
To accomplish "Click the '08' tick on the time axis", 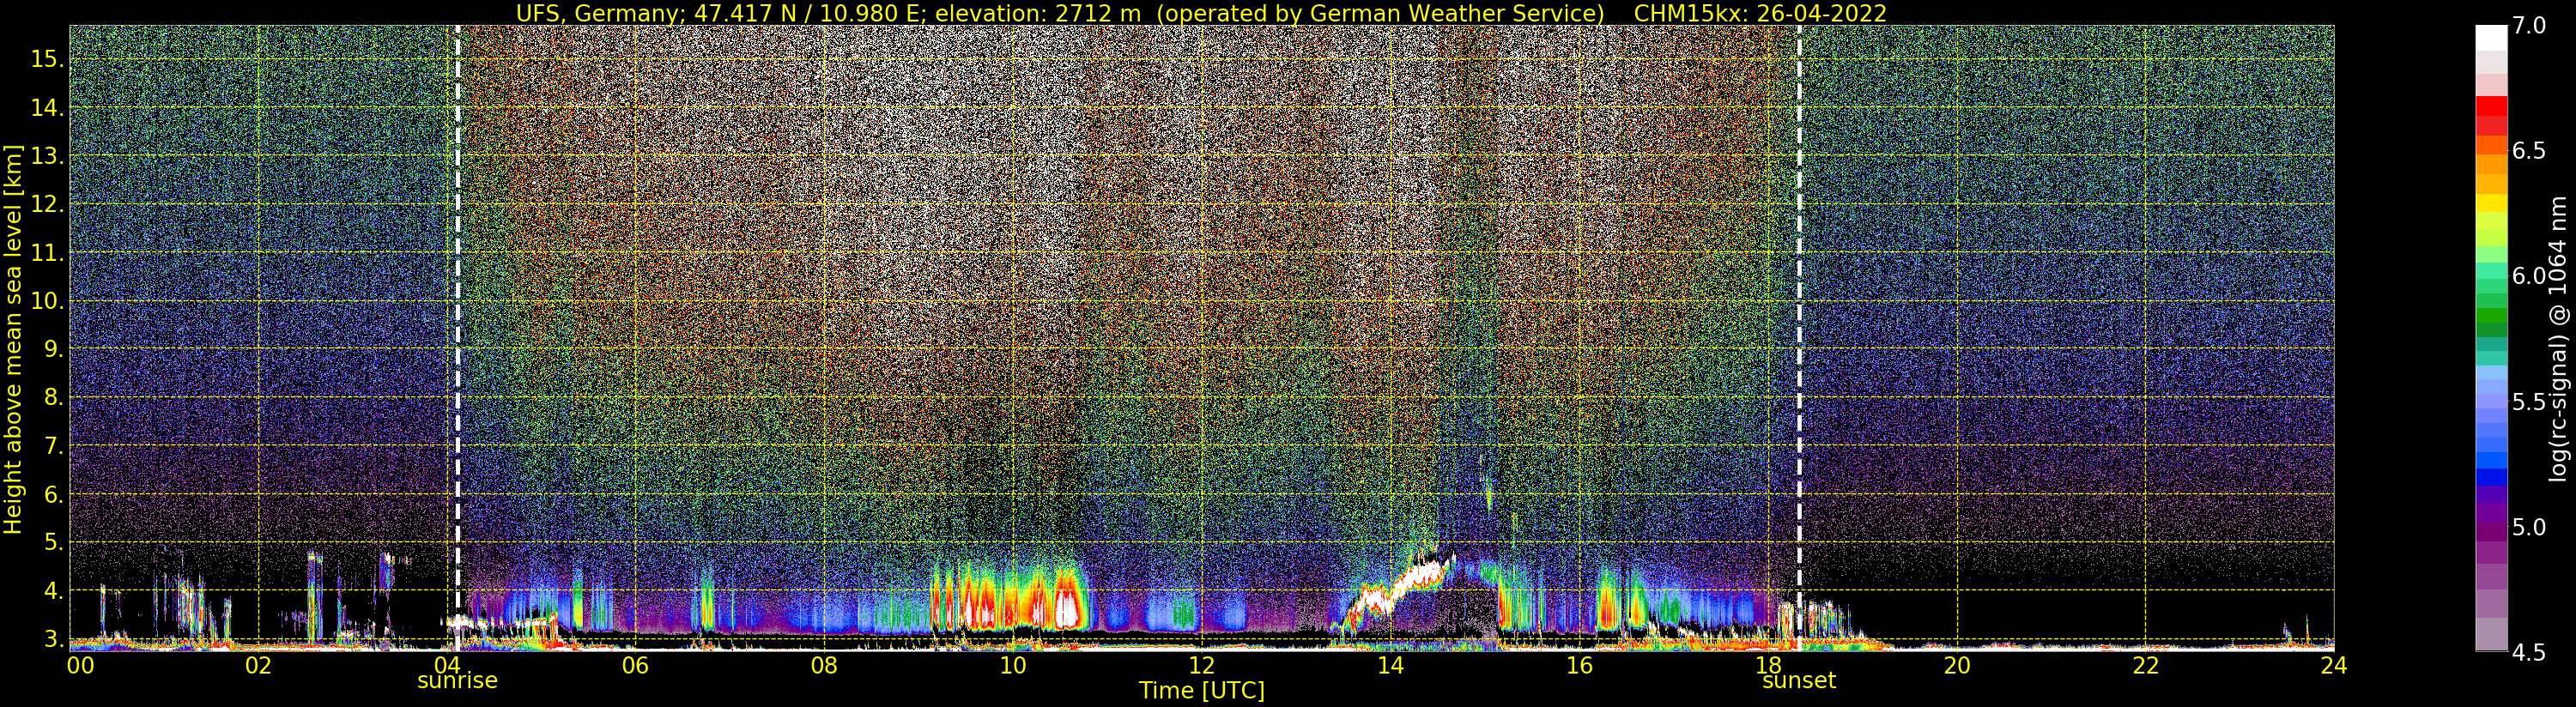I will pyautogui.click(x=824, y=666).
